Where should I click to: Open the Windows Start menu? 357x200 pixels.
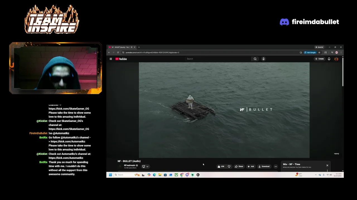click(110, 175)
